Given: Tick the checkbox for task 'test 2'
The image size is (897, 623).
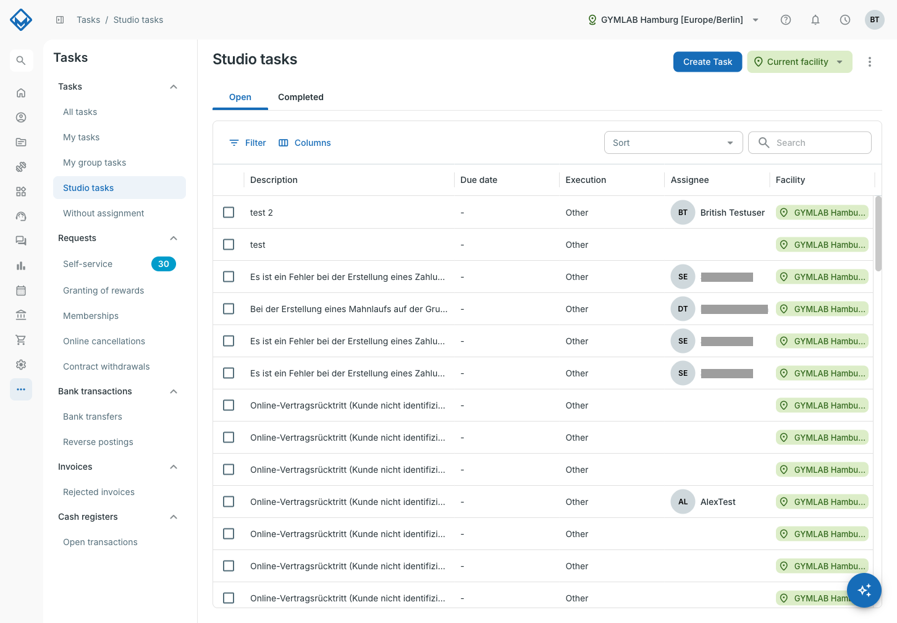Looking at the screenshot, I should 229,213.
